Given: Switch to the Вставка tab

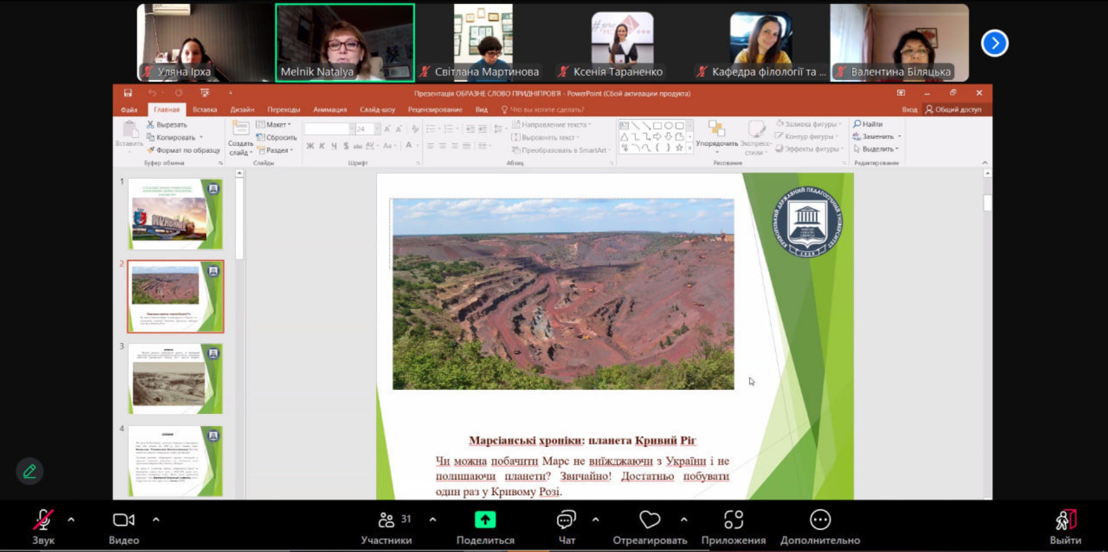Looking at the screenshot, I should [205, 110].
